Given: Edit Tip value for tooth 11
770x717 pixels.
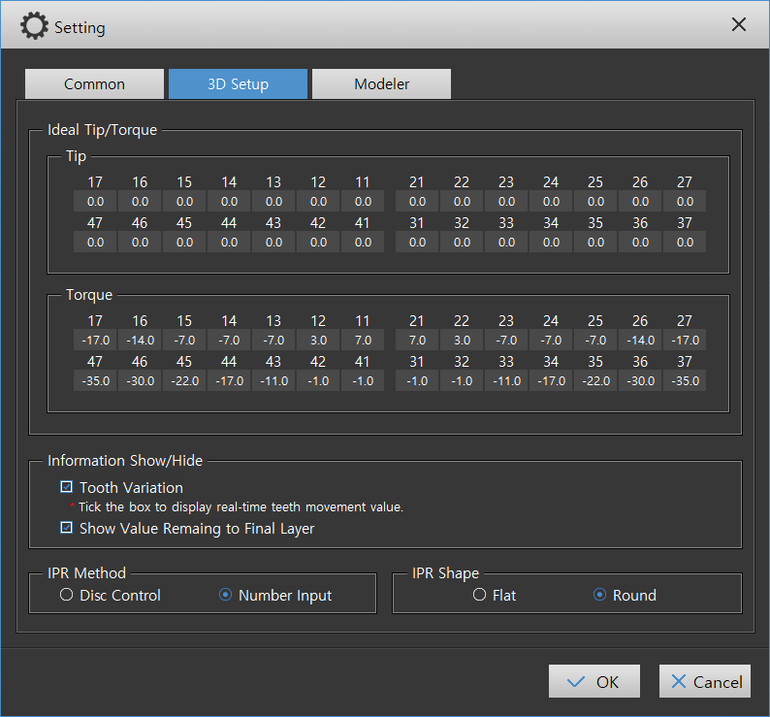Looking at the screenshot, I should (x=363, y=202).
